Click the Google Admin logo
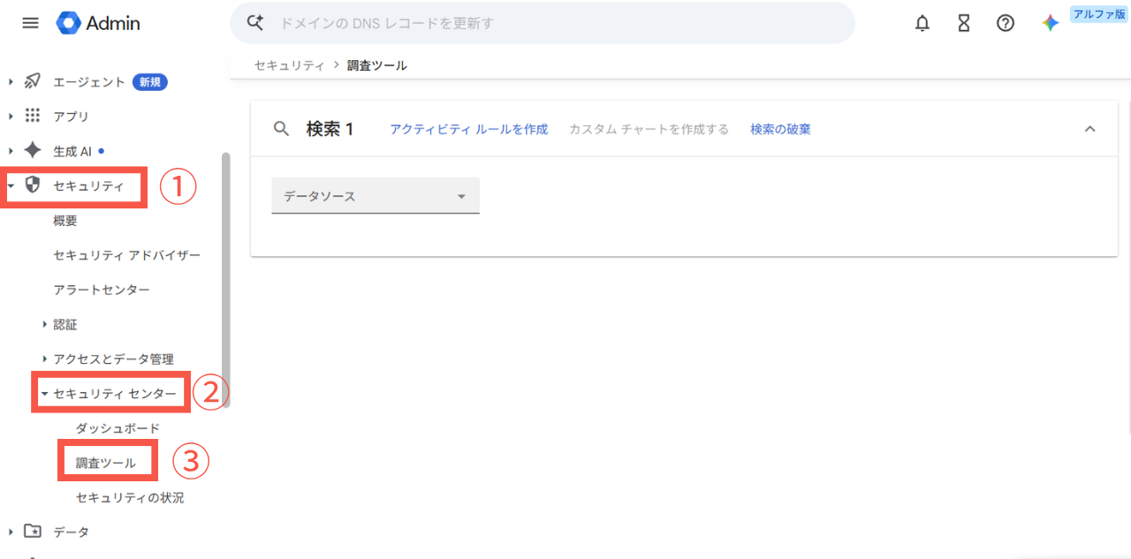The width and height of the screenshot is (1131, 559). pyautogui.click(x=97, y=23)
